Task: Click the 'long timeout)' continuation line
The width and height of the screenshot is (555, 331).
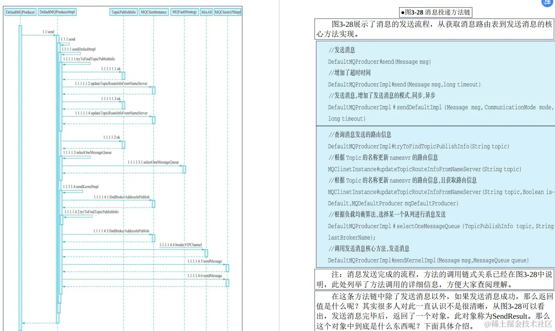Action: (x=347, y=119)
